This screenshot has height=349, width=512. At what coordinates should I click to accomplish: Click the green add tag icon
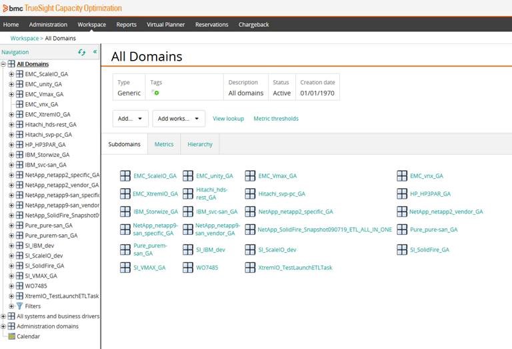click(156, 93)
